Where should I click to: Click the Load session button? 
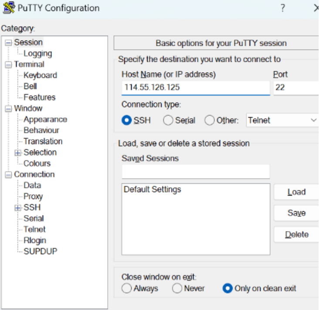[296, 192]
